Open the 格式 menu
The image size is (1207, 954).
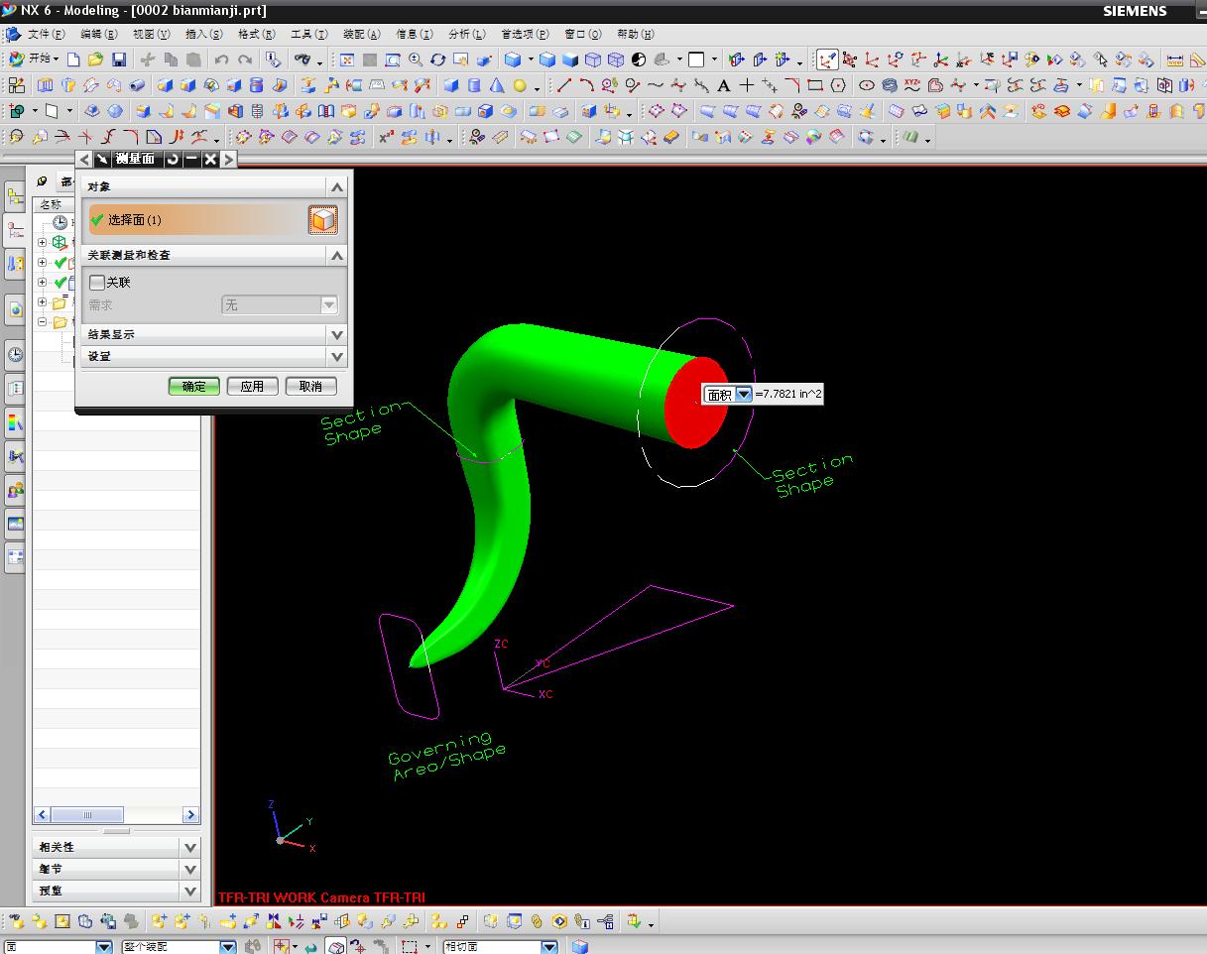(x=256, y=35)
